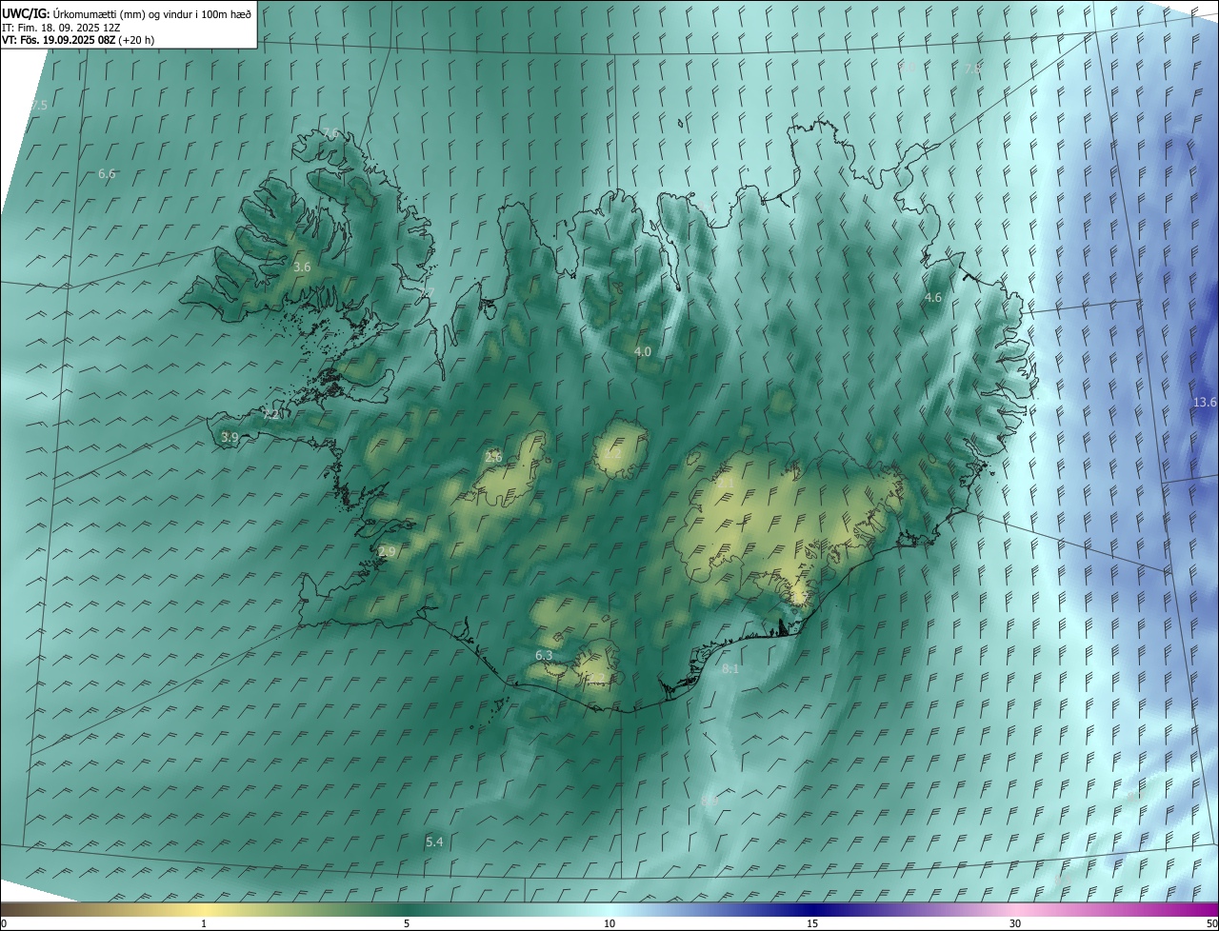Click the title line 'Úrkomumætti (mm) og vindur í 100m hæð'
This screenshot has height=931, width=1219.
[x=152, y=13]
